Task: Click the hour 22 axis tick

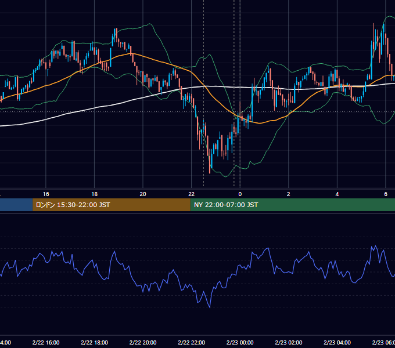Action: coord(192,194)
